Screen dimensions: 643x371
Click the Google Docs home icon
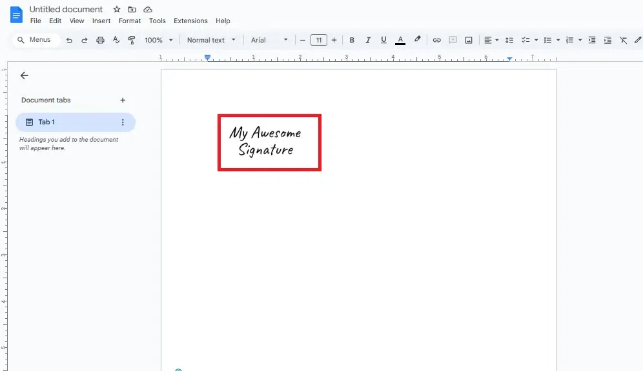(16, 15)
